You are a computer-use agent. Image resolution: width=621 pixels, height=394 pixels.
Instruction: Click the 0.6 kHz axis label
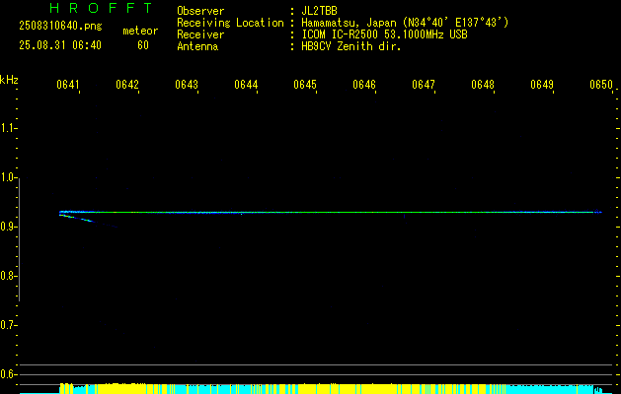pyautogui.click(x=8, y=374)
